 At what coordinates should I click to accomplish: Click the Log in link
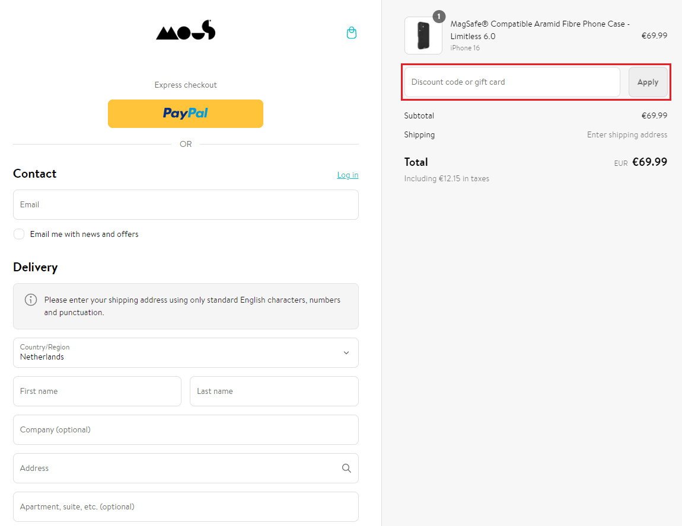(348, 175)
